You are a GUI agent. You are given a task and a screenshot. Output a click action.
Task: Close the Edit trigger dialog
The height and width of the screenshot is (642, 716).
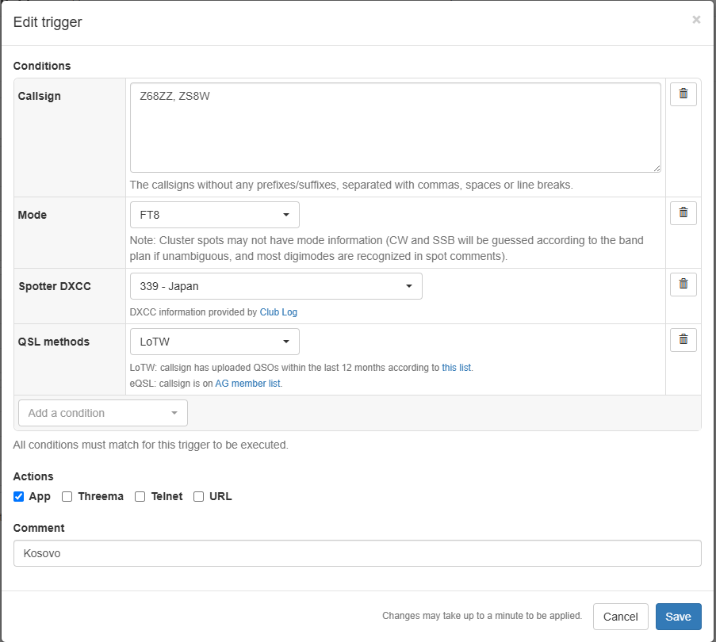point(696,20)
